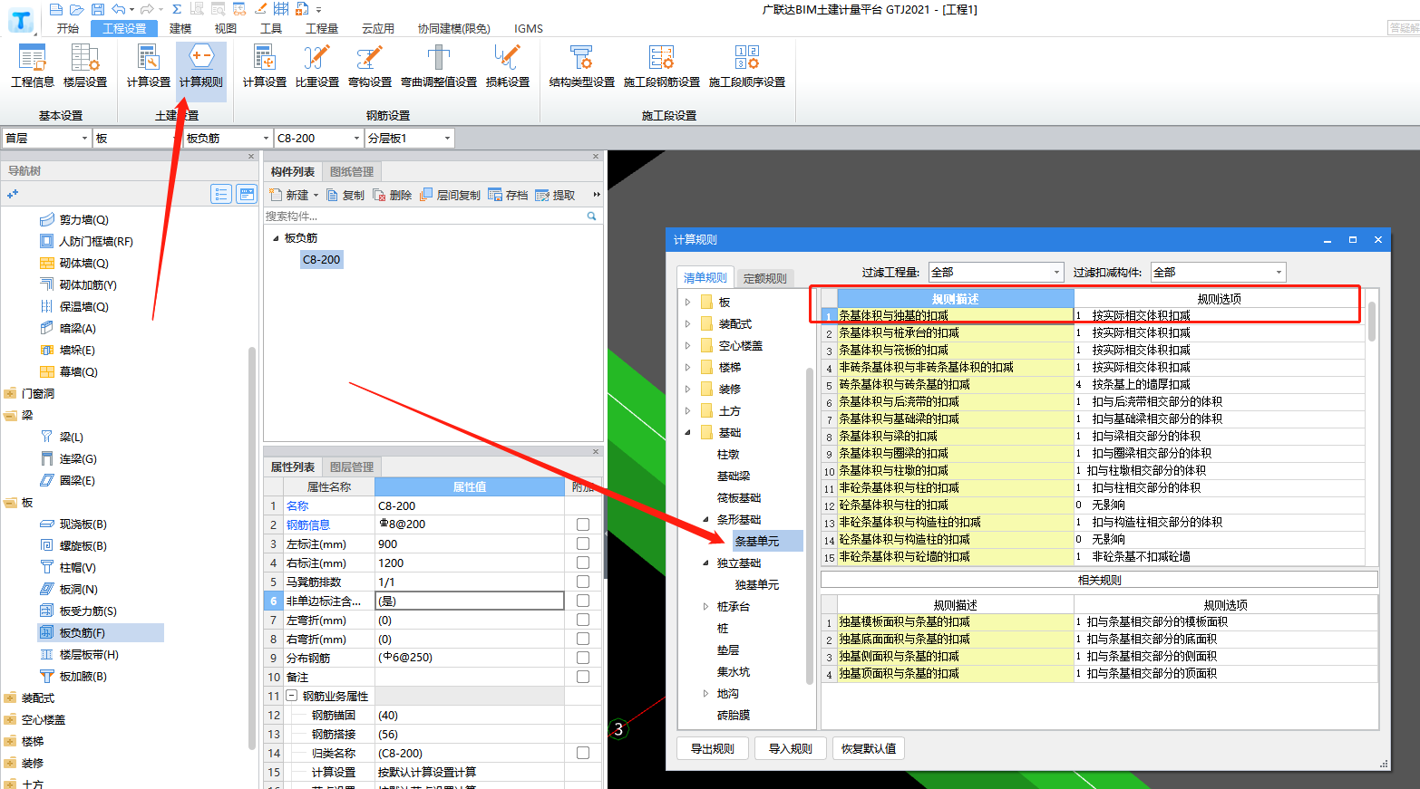The width and height of the screenshot is (1420, 789).
Task: Switch to 图层管理 tab in property panel
Action: tap(352, 467)
